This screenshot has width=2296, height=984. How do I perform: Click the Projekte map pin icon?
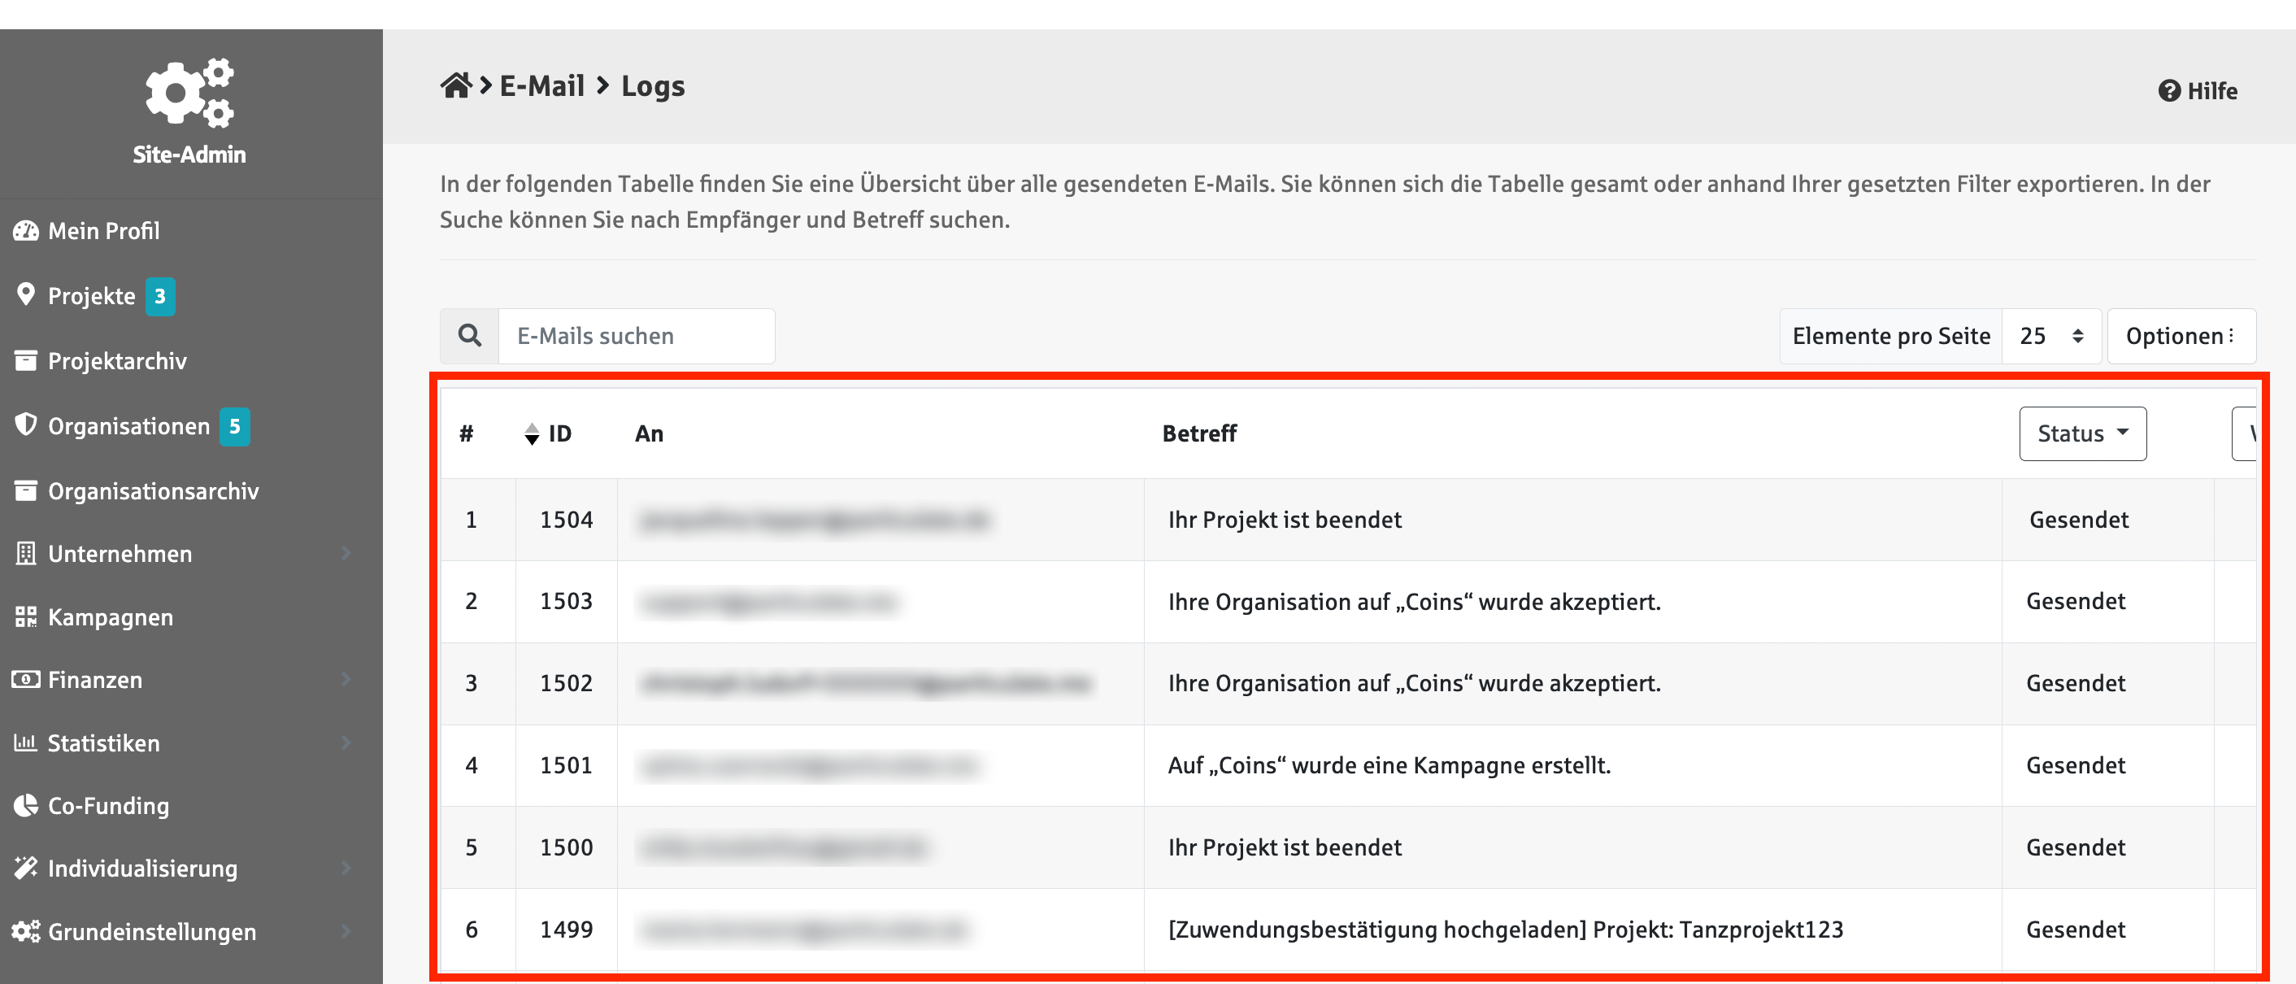26,294
